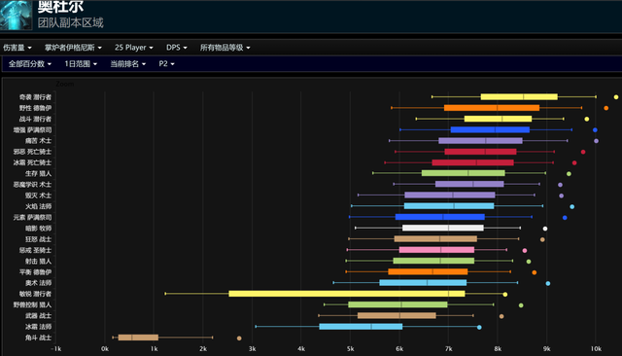Click the 野性 德鲁伊 row label
The height and width of the screenshot is (356, 622).
[35, 108]
